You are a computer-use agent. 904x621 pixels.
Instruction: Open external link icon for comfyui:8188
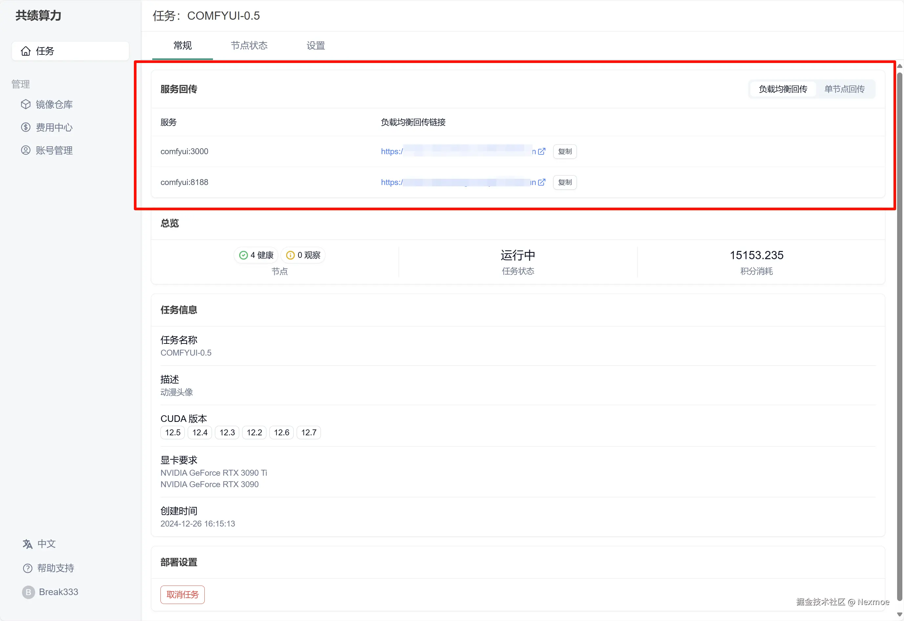[x=541, y=182]
